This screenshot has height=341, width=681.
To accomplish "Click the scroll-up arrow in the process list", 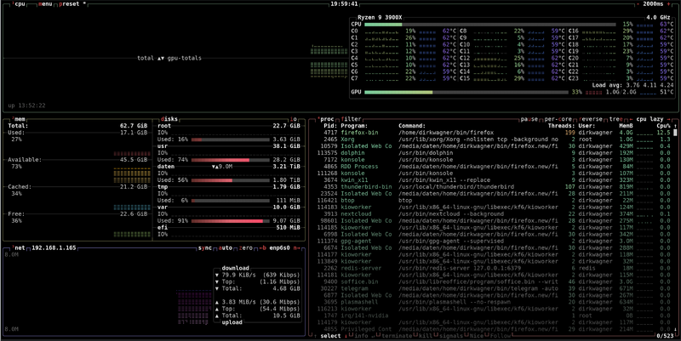I will [675, 126].
